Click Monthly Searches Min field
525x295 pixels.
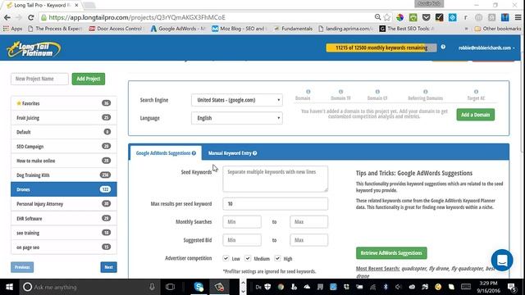pos(242,222)
